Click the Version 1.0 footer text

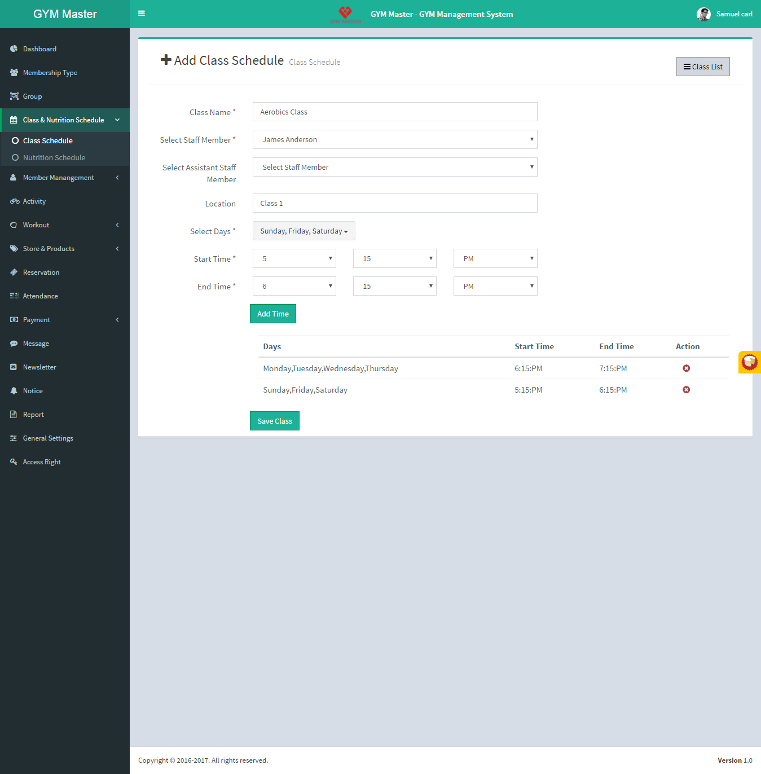(x=735, y=760)
